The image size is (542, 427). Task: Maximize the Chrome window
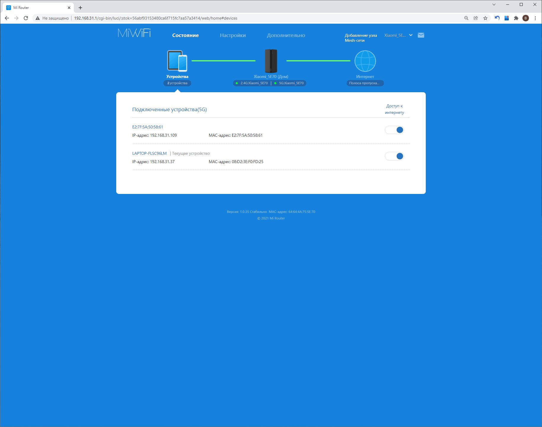pyautogui.click(x=521, y=4)
